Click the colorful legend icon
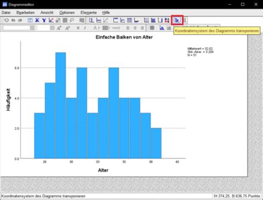Image resolution: width=263 pixels, height=200 pixels. [167, 20]
